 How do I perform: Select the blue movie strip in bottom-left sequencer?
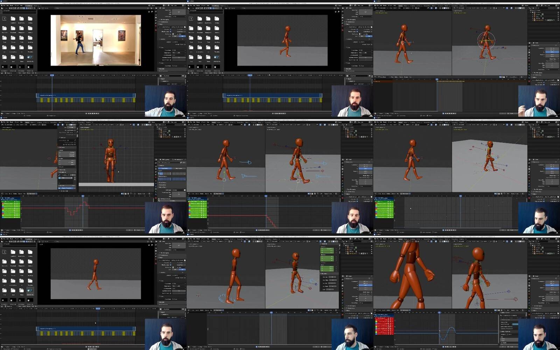[86, 329]
